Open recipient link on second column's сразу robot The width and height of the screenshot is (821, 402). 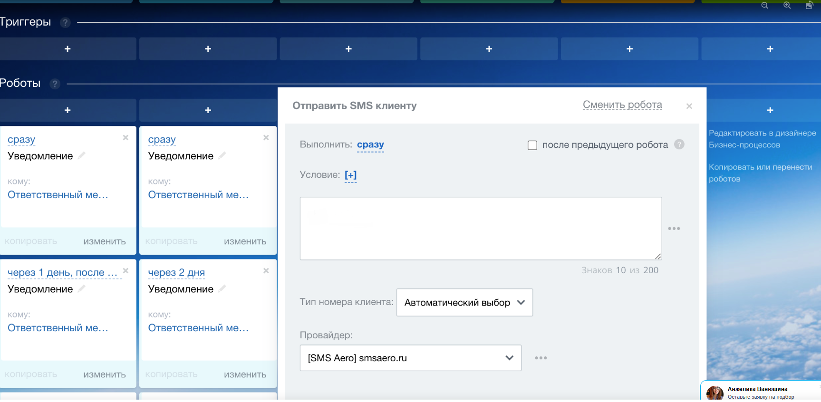coord(199,195)
